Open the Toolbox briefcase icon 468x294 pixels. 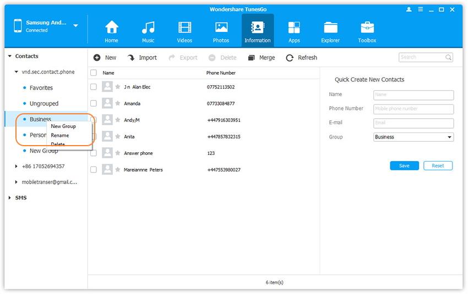[x=367, y=27]
